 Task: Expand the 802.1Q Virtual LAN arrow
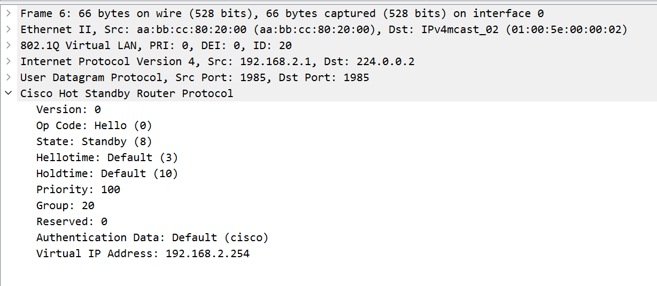[x=8, y=45]
